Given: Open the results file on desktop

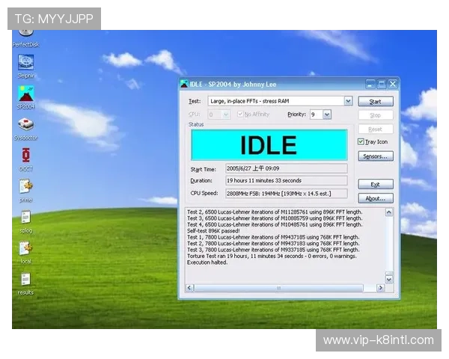Looking at the screenshot, I should [25, 280].
